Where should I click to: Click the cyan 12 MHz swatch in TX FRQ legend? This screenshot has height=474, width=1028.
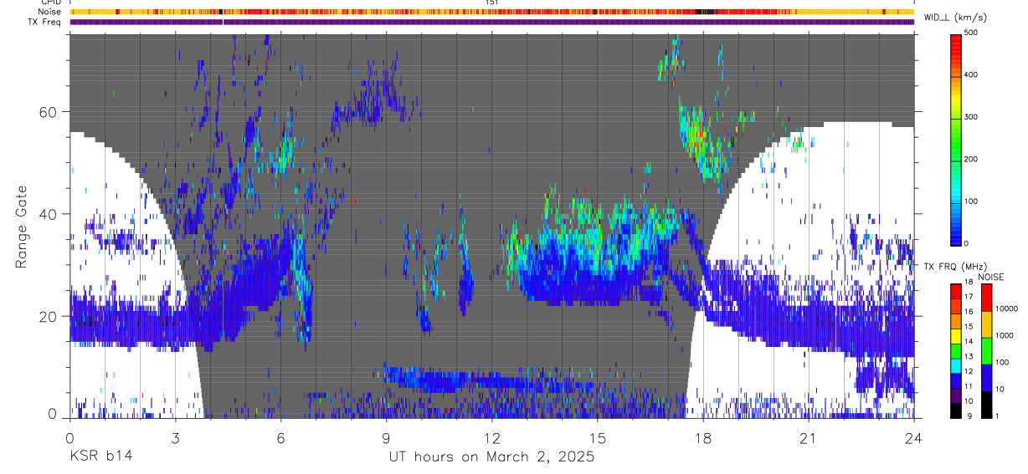point(956,366)
